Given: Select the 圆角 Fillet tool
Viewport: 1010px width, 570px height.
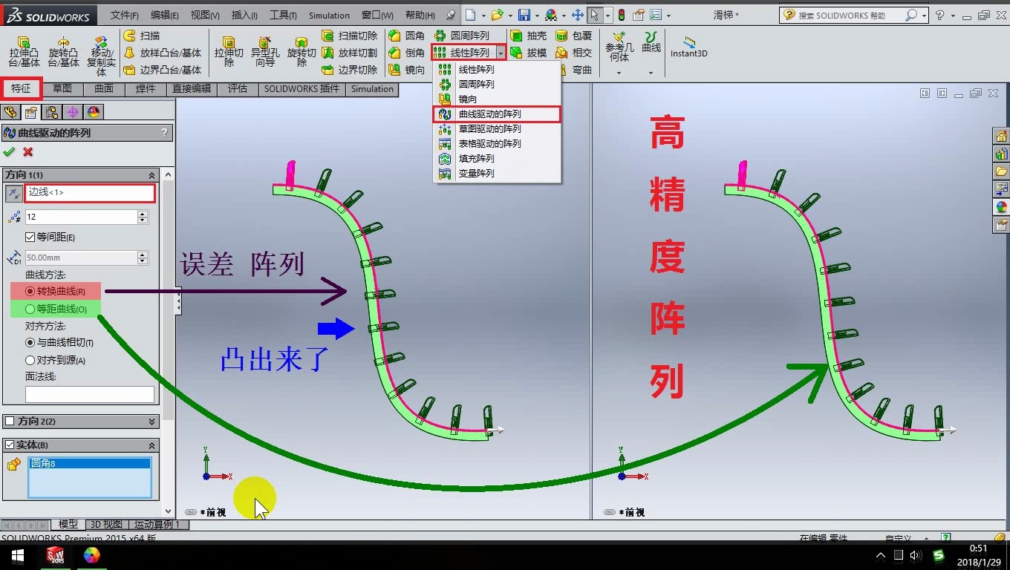Looking at the screenshot, I should (x=407, y=35).
